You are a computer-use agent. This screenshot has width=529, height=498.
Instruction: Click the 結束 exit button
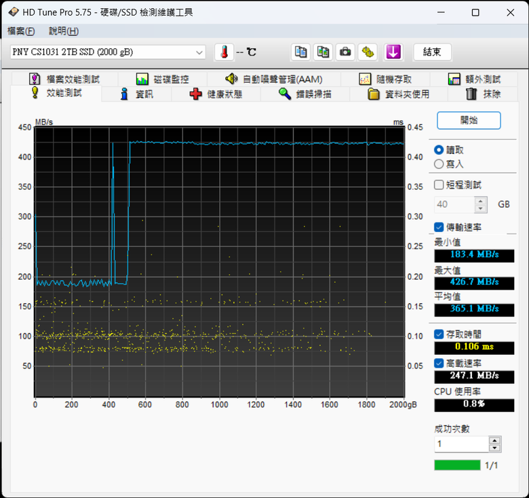click(x=432, y=52)
